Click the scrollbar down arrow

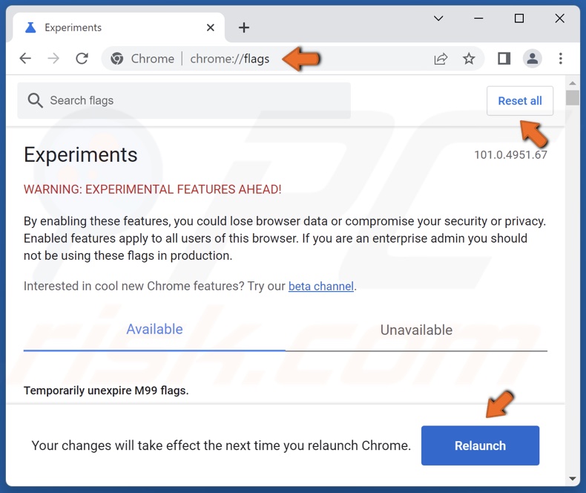pyautogui.click(x=572, y=478)
